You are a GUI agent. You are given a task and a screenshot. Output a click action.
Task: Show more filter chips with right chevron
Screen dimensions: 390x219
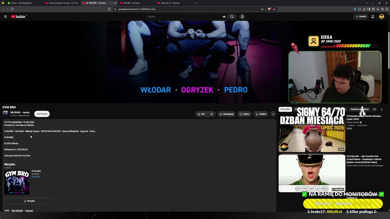[381, 109]
